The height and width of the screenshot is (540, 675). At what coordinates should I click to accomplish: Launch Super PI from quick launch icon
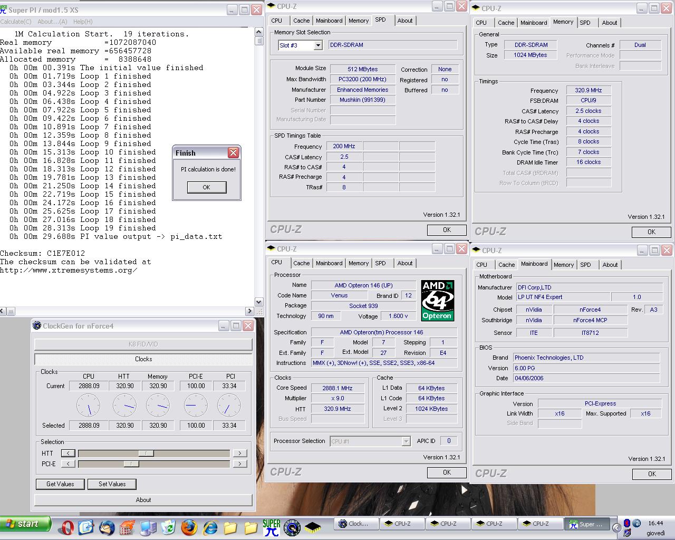[272, 527]
